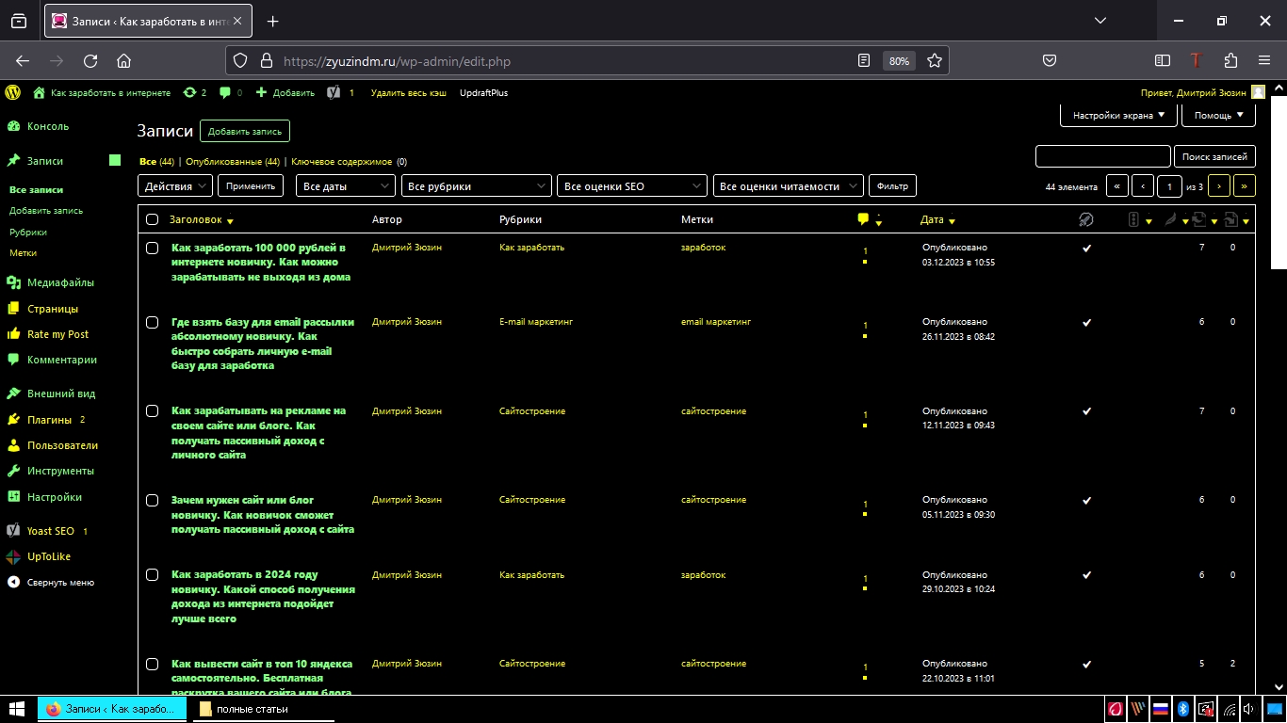
Task: Click Удалить весь кэш in admin bar
Action: click(x=408, y=92)
